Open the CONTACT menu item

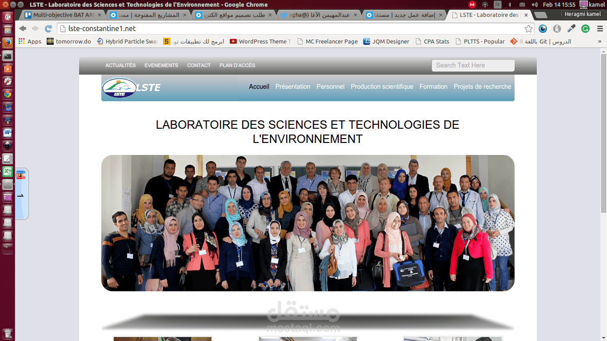199,65
